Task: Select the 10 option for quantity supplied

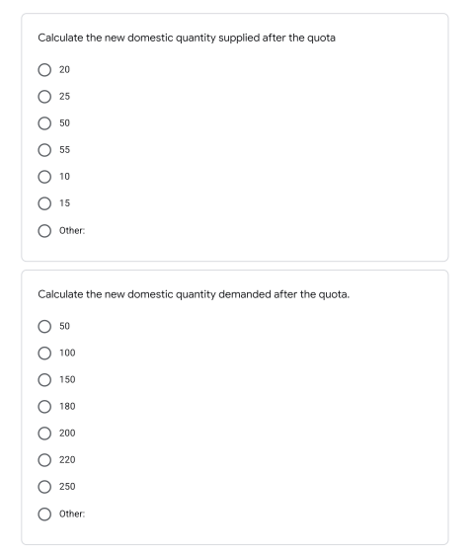Action: pos(44,177)
